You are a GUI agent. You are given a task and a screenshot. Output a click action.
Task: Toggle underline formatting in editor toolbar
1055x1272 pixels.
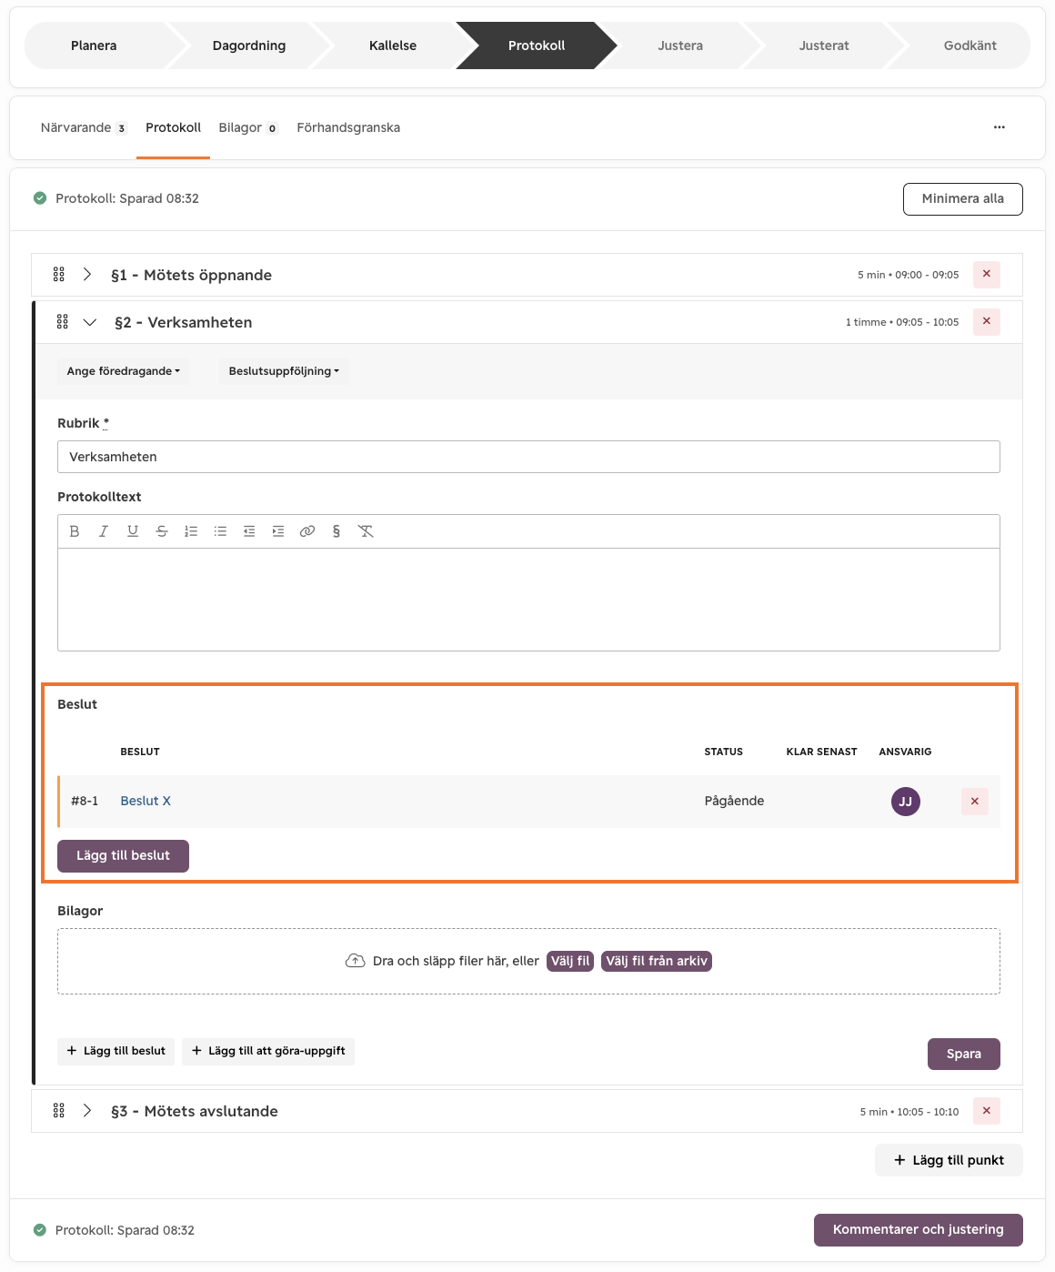pyautogui.click(x=133, y=531)
